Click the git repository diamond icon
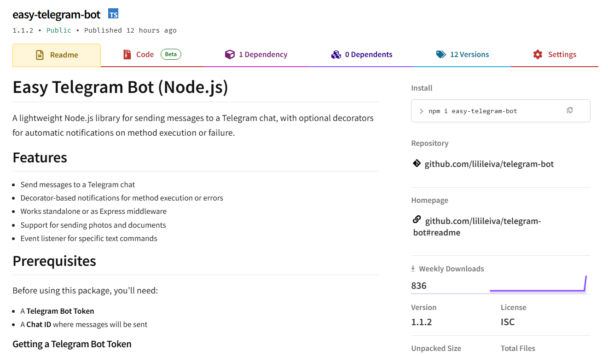 pos(417,163)
